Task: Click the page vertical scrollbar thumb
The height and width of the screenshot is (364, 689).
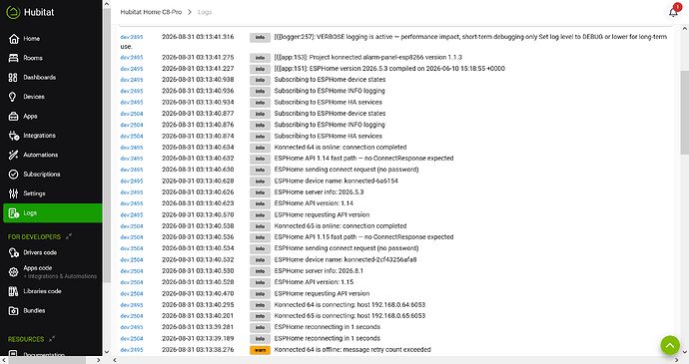Action: [685, 112]
